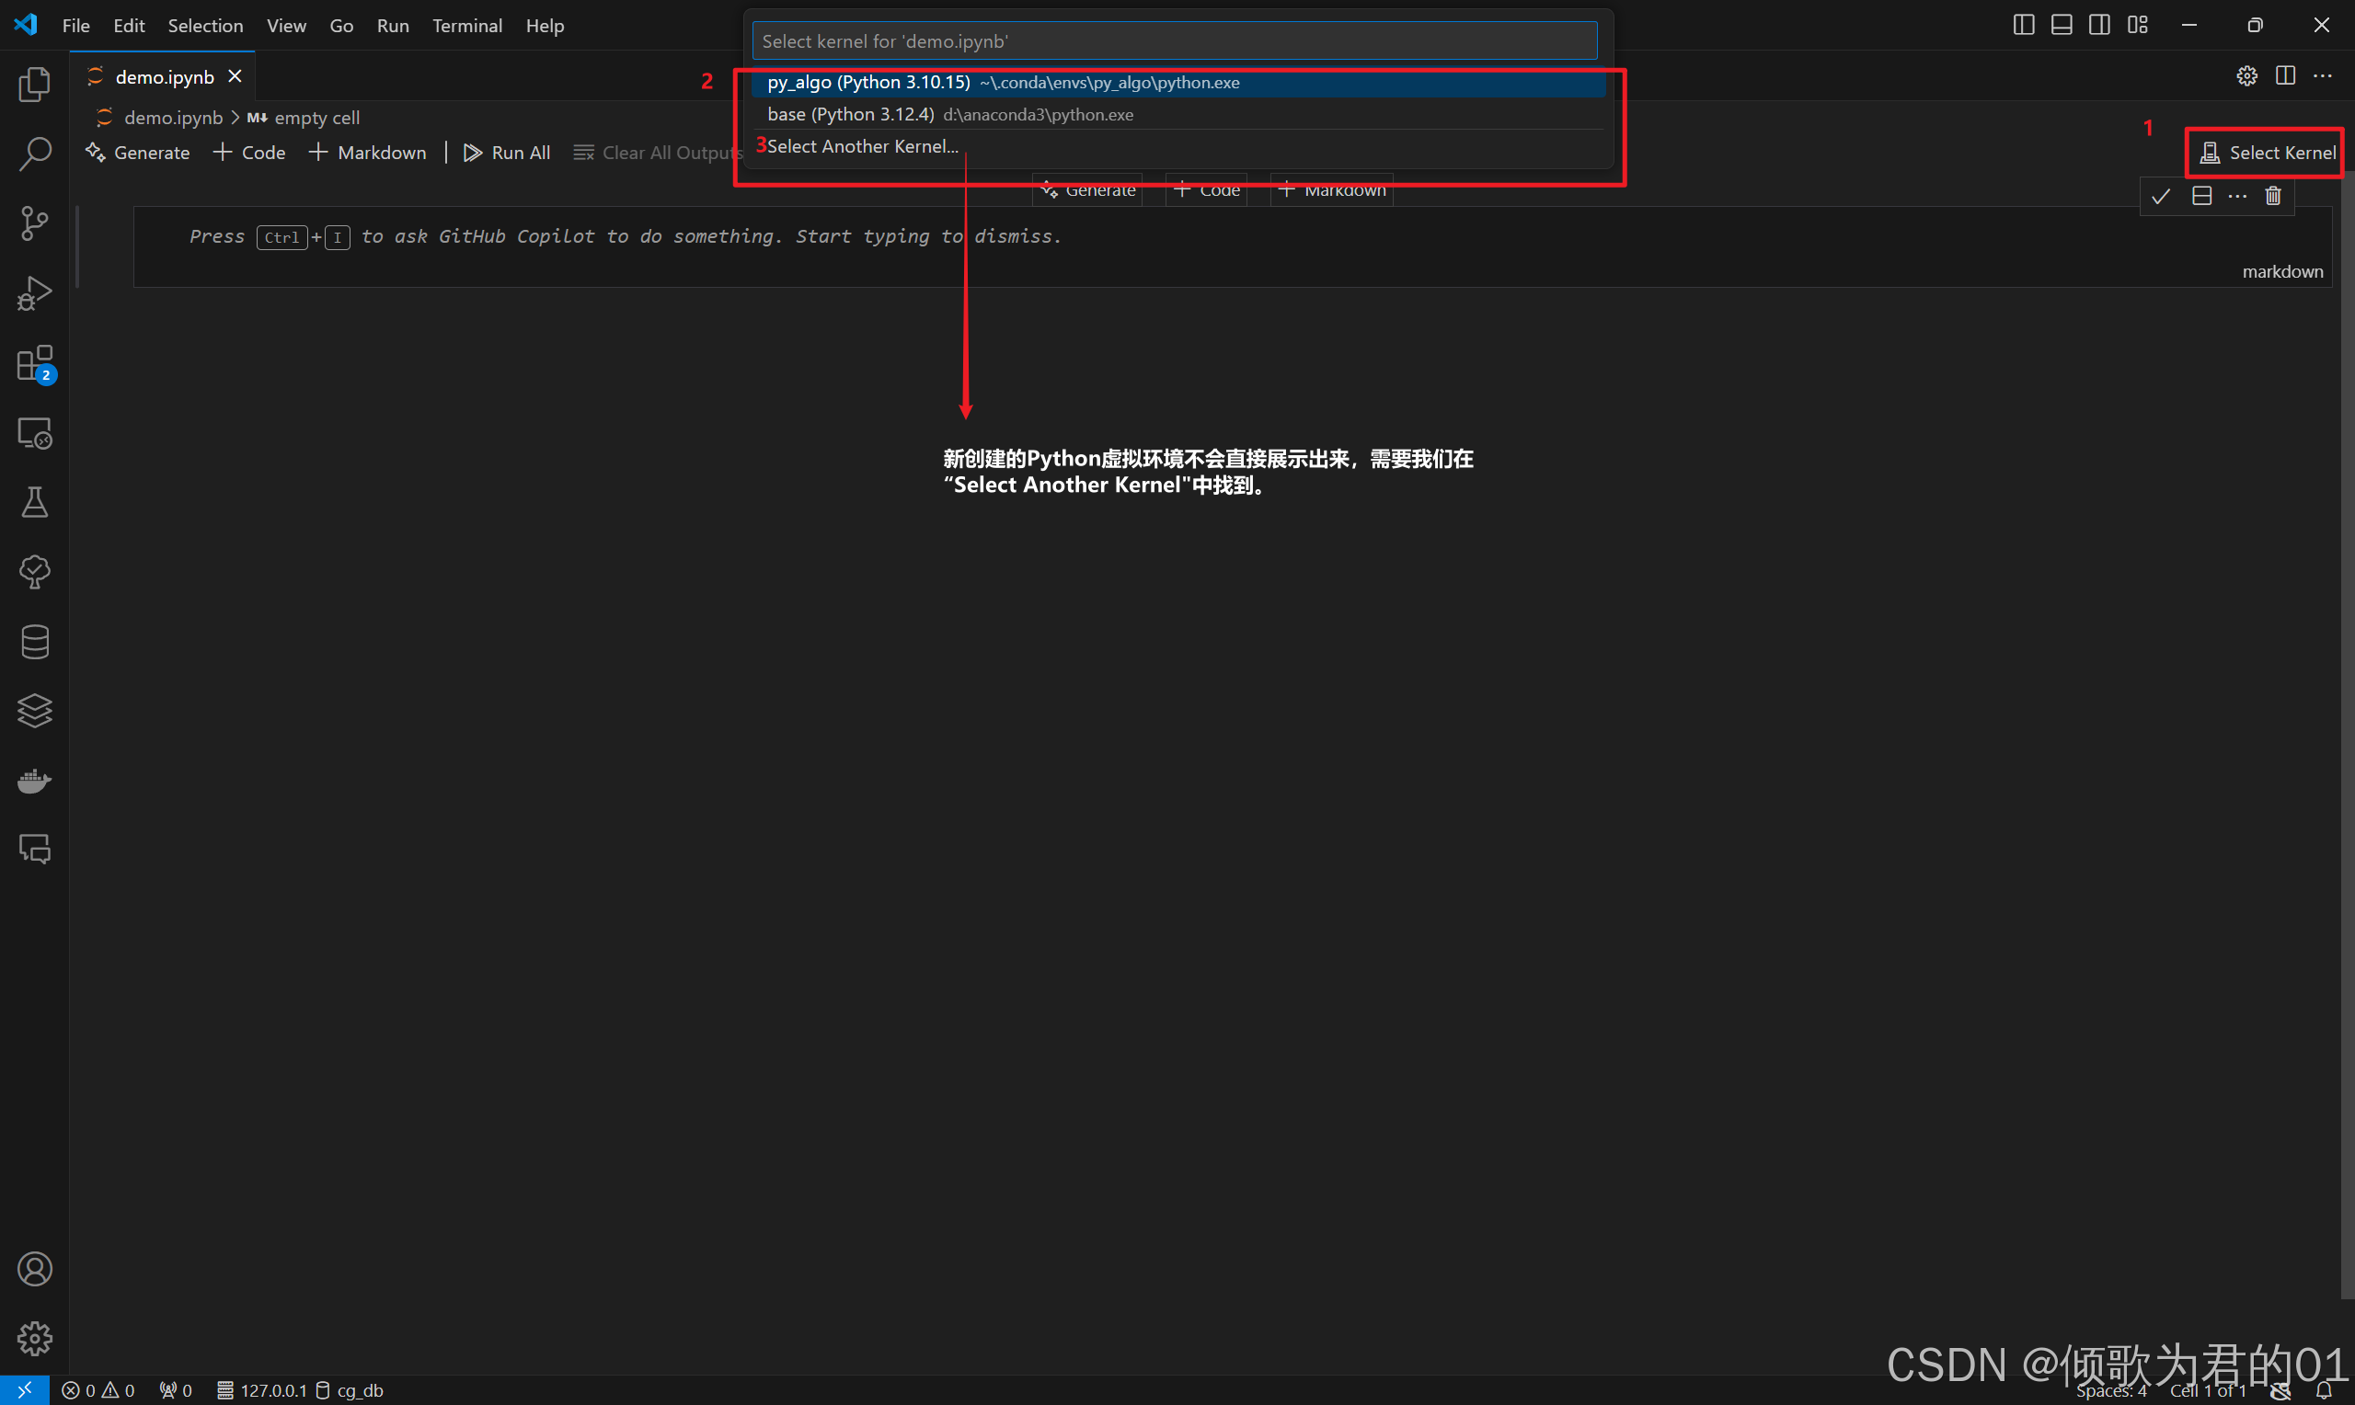Open Run and Debug view
The image size is (2355, 1405).
(x=34, y=293)
